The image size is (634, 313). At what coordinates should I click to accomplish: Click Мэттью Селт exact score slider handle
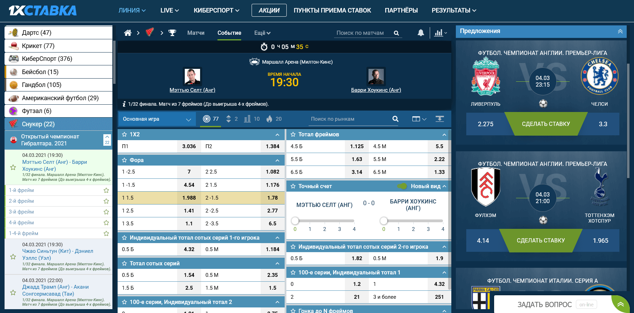tap(295, 221)
